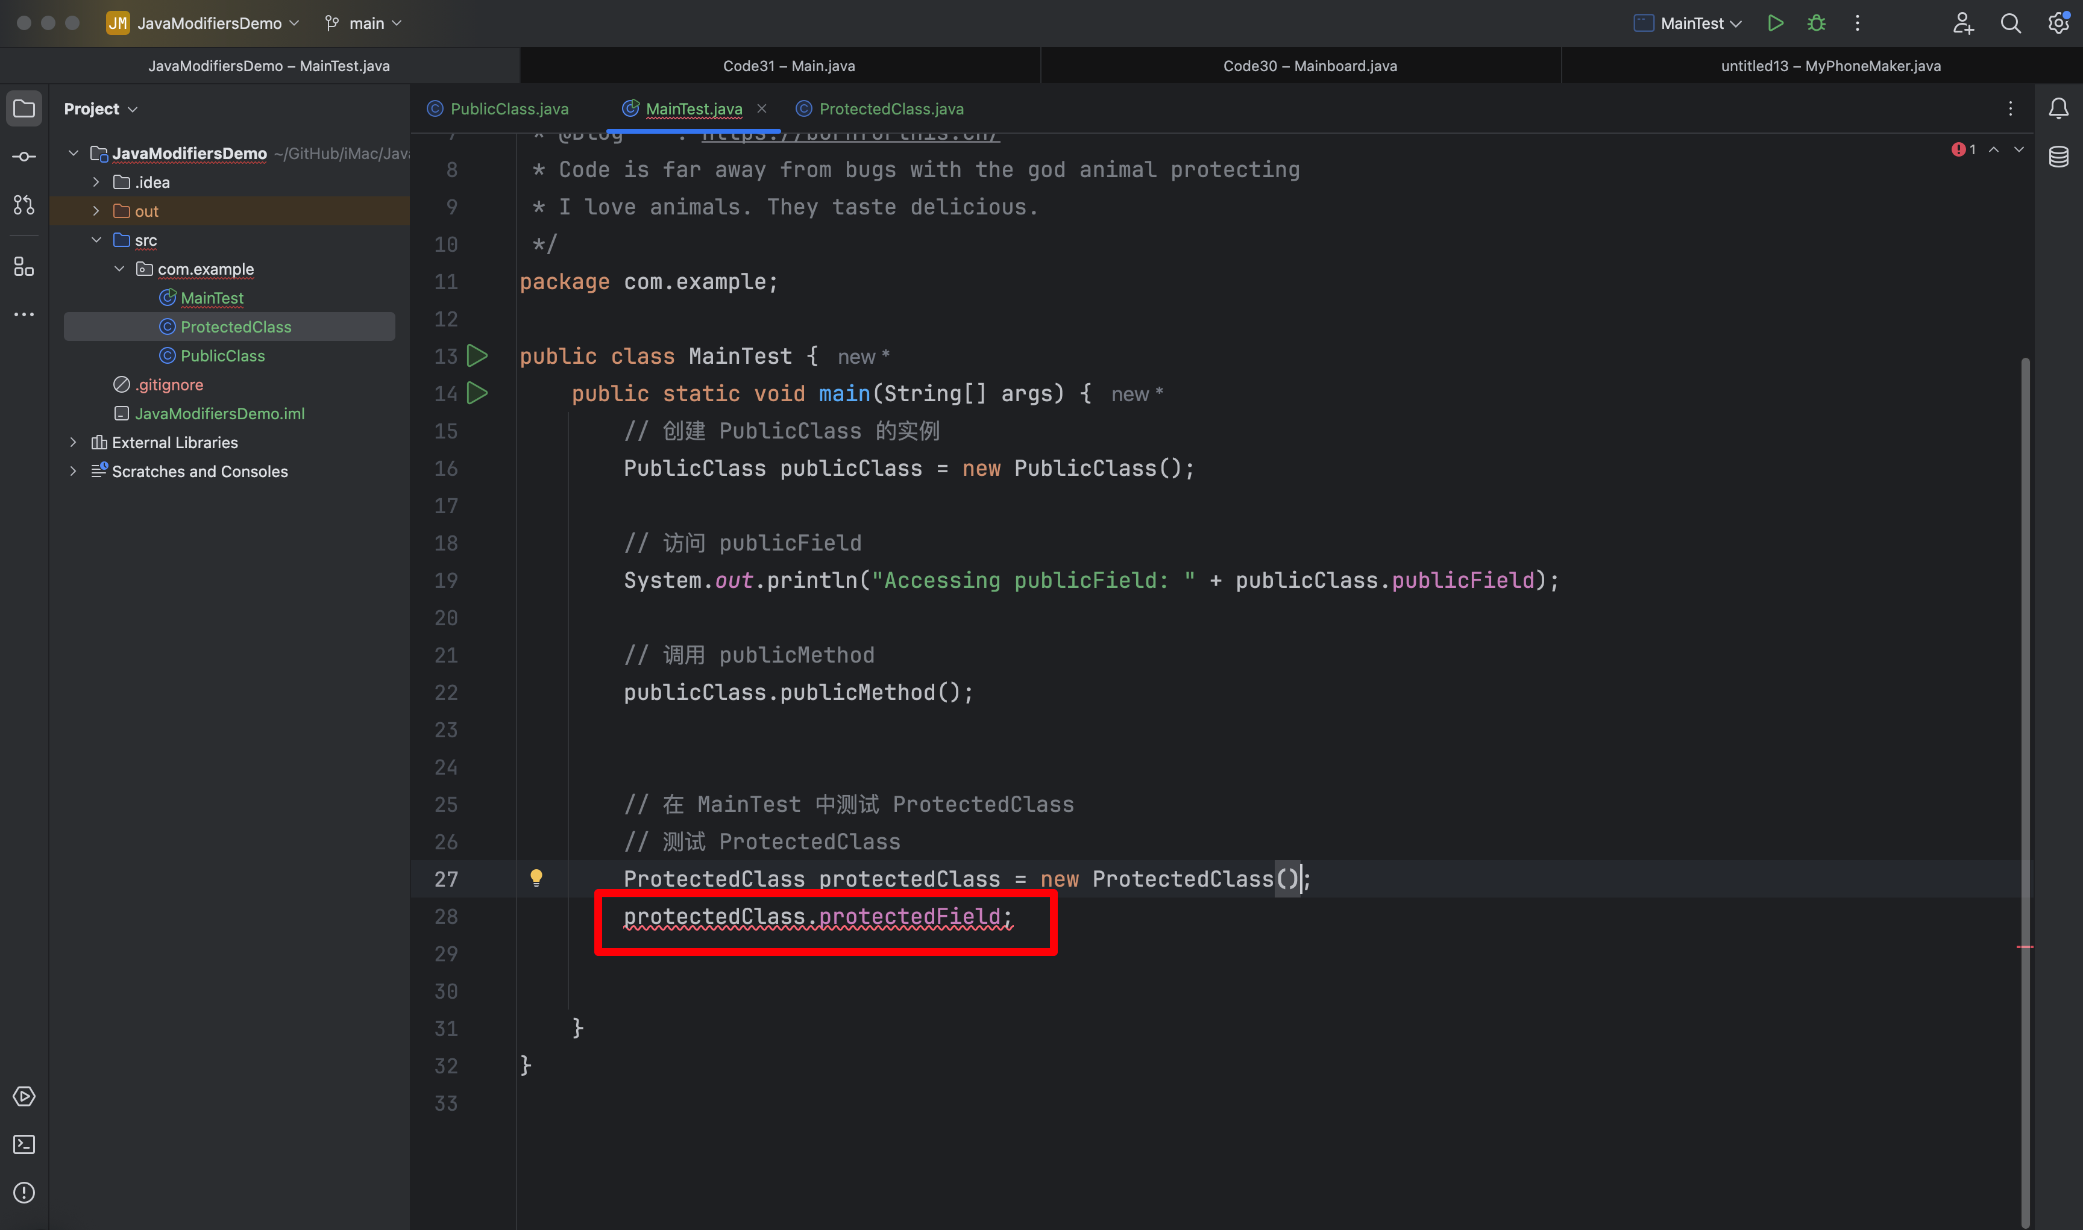This screenshot has width=2083, height=1230.
Task: Collapse the JavaModifiersDemo root node
Action: [73, 152]
